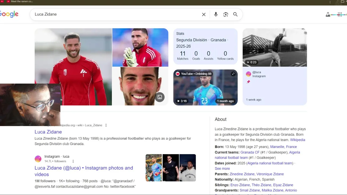347x195 pixels.
Task: Open the smiling close-up face photo
Action: (x=140, y=86)
